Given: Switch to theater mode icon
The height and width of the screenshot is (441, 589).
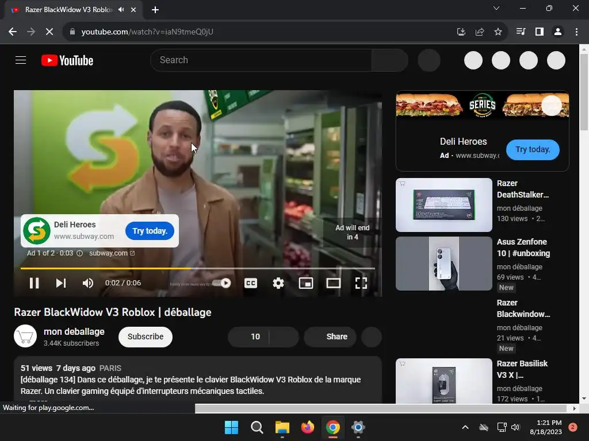Looking at the screenshot, I should [x=333, y=283].
